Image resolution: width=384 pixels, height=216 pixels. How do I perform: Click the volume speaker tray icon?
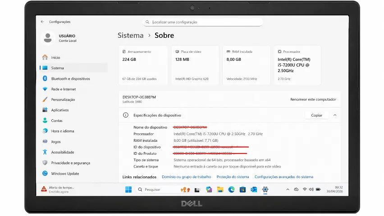tap(311, 189)
